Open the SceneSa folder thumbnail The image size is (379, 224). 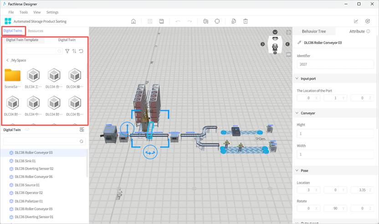12,75
